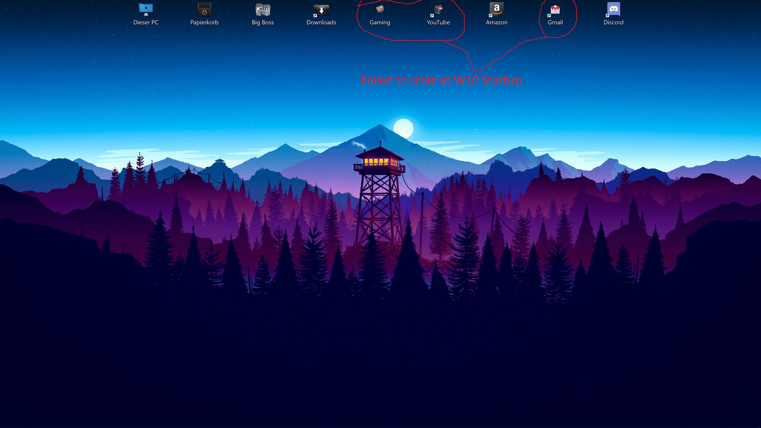
Task: Click the "Papierkorb" label text
Action: [x=204, y=22]
